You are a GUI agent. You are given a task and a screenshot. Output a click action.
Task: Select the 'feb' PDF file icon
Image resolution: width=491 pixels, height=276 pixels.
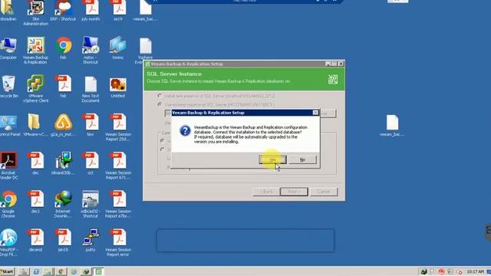63,87
